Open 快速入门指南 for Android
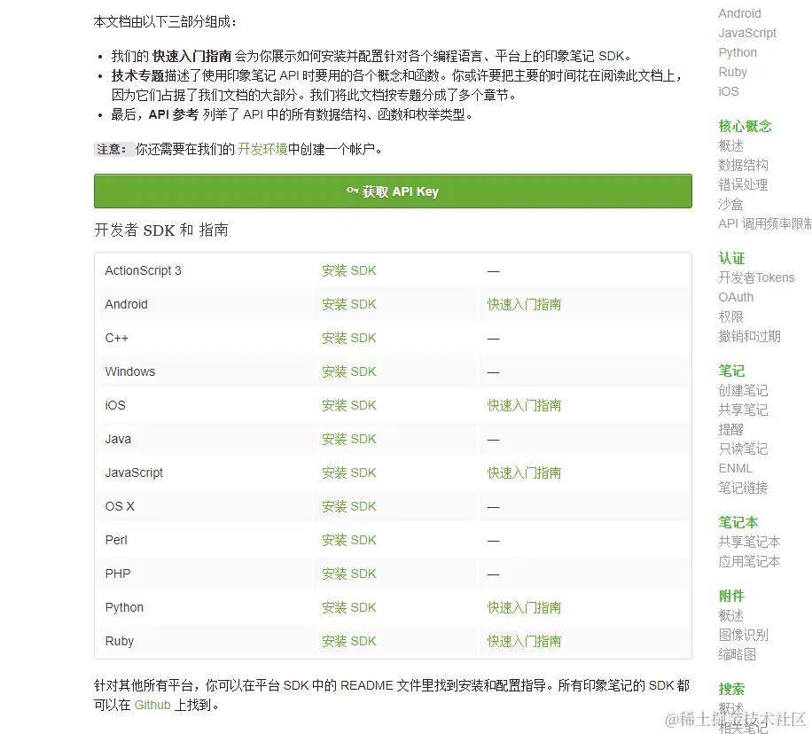Image resolution: width=812 pixels, height=734 pixels. (523, 304)
